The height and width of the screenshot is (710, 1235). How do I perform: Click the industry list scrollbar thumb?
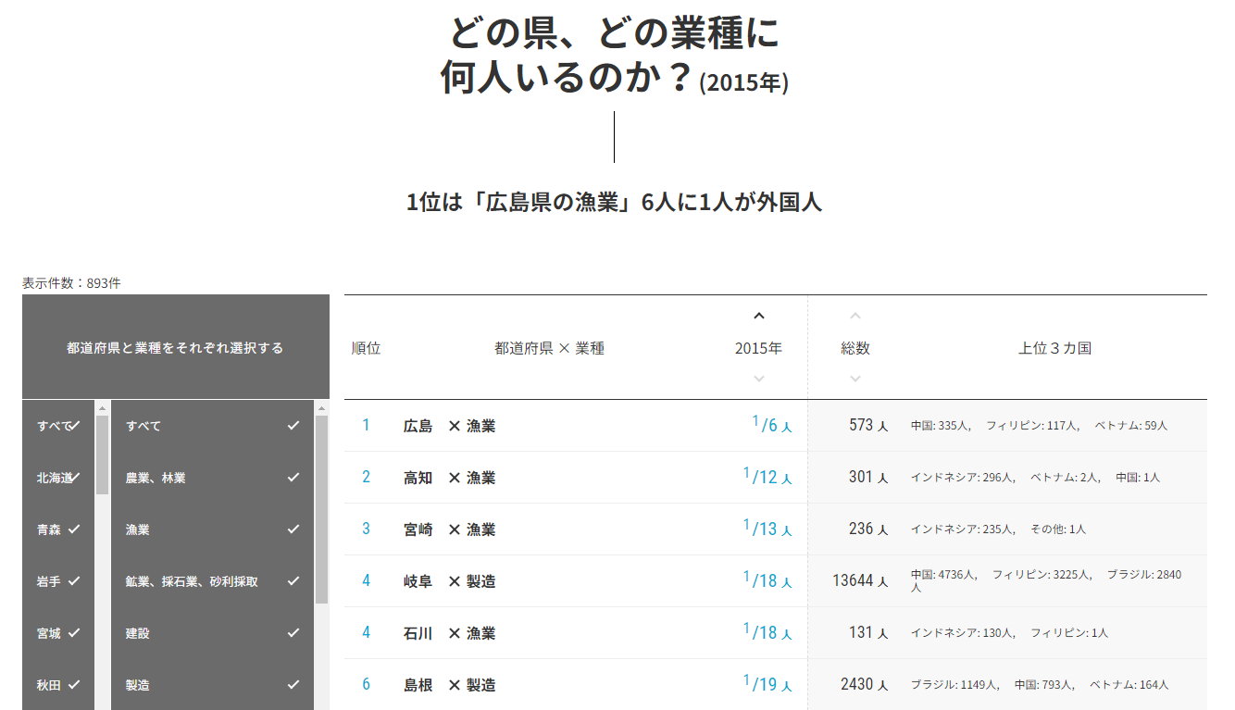(x=321, y=509)
